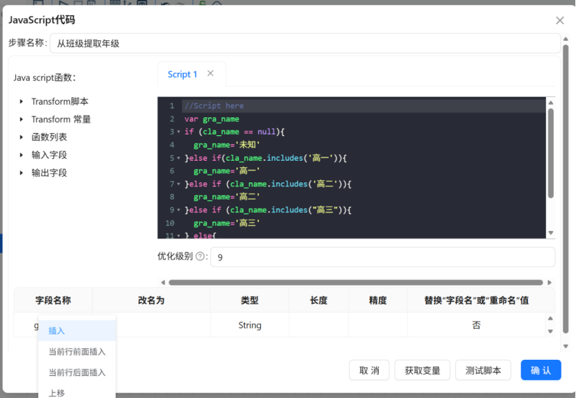Click the 获取变量 button
Screen dimensions: 576x398
coord(423,370)
